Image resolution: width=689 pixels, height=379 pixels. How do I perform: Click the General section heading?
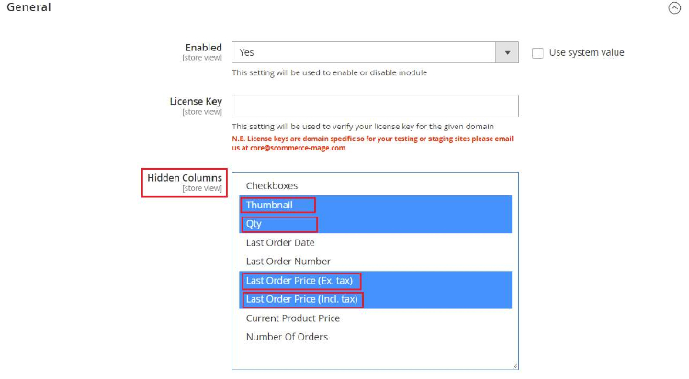pyautogui.click(x=28, y=7)
